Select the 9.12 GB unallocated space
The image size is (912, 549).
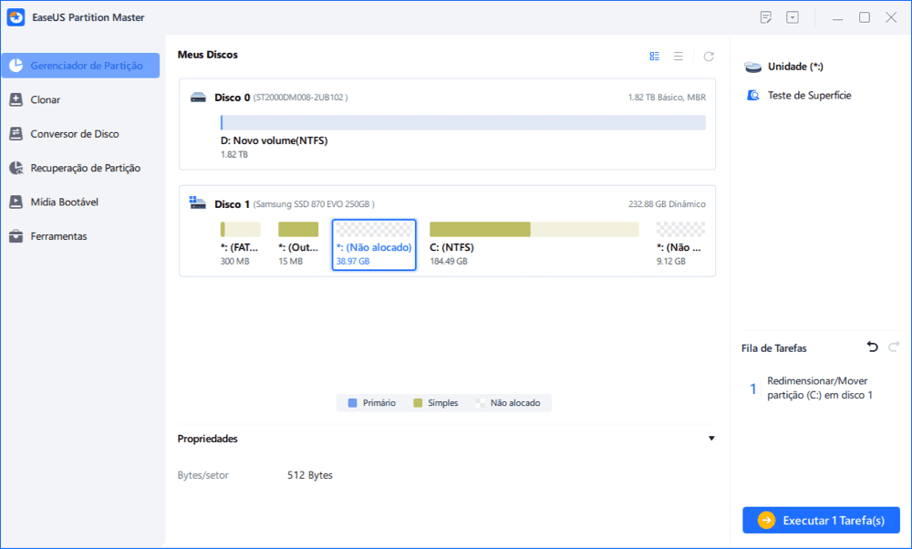680,244
